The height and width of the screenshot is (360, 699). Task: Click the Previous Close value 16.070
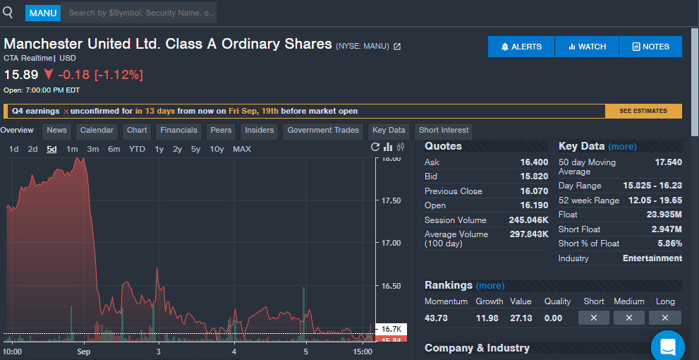[x=534, y=191]
